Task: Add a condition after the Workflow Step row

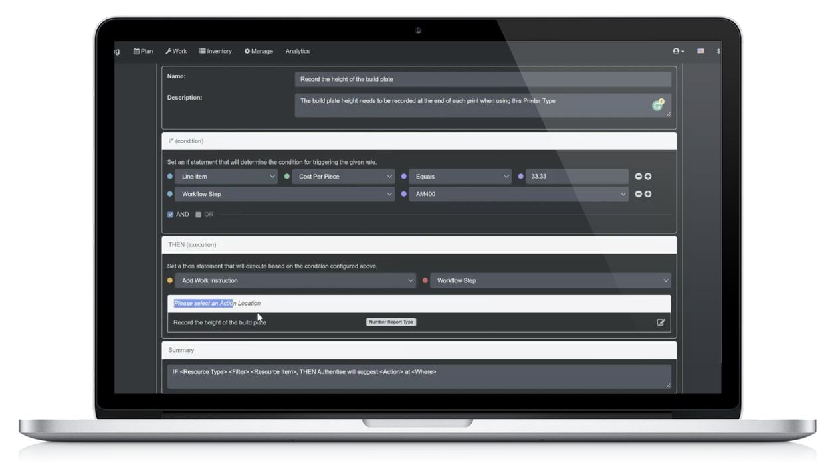Action: coord(648,194)
